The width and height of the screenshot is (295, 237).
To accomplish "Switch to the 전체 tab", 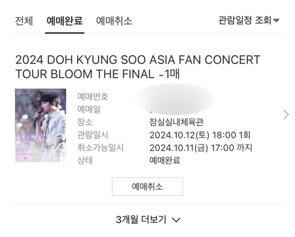I will pyautogui.click(x=24, y=21).
